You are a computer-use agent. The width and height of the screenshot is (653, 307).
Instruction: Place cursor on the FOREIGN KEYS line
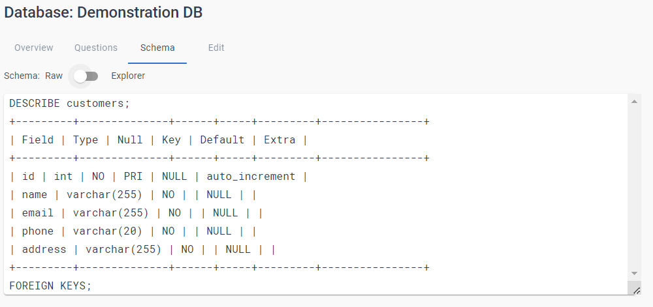click(x=51, y=285)
